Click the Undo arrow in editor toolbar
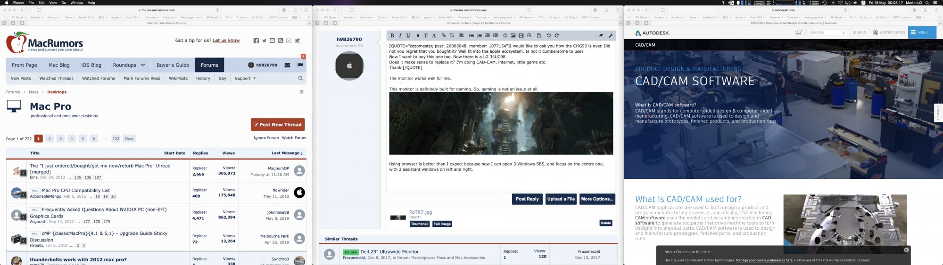This screenshot has height=265, width=943. pyautogui.click(x=548, y=36)
